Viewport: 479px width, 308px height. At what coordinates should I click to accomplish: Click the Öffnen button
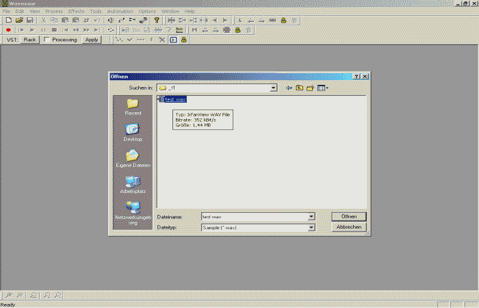349,216
